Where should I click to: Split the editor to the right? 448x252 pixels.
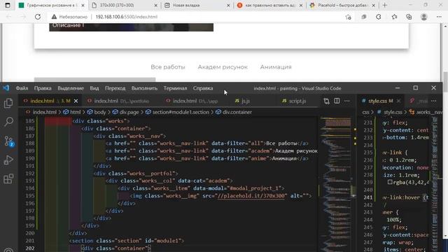[337, 101]
